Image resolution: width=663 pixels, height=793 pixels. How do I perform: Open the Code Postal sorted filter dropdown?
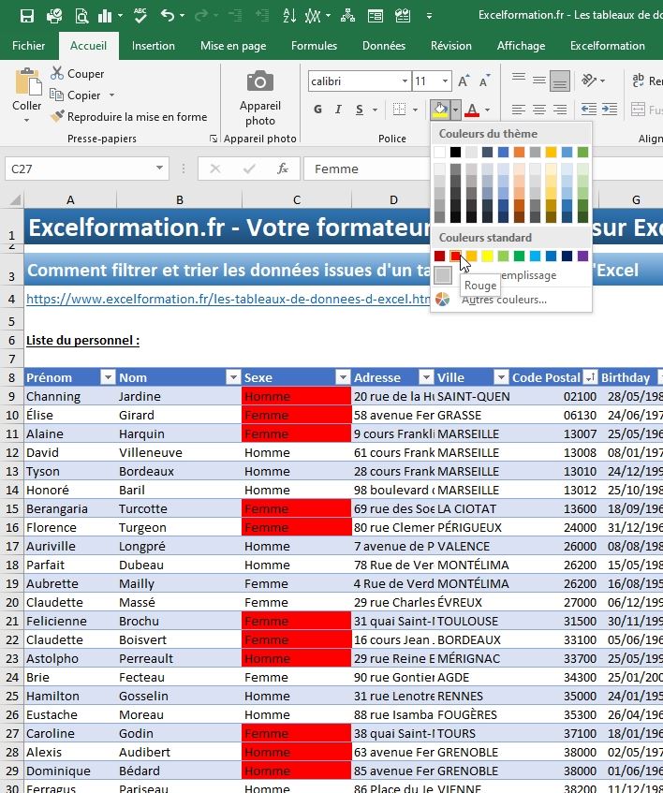590,377
